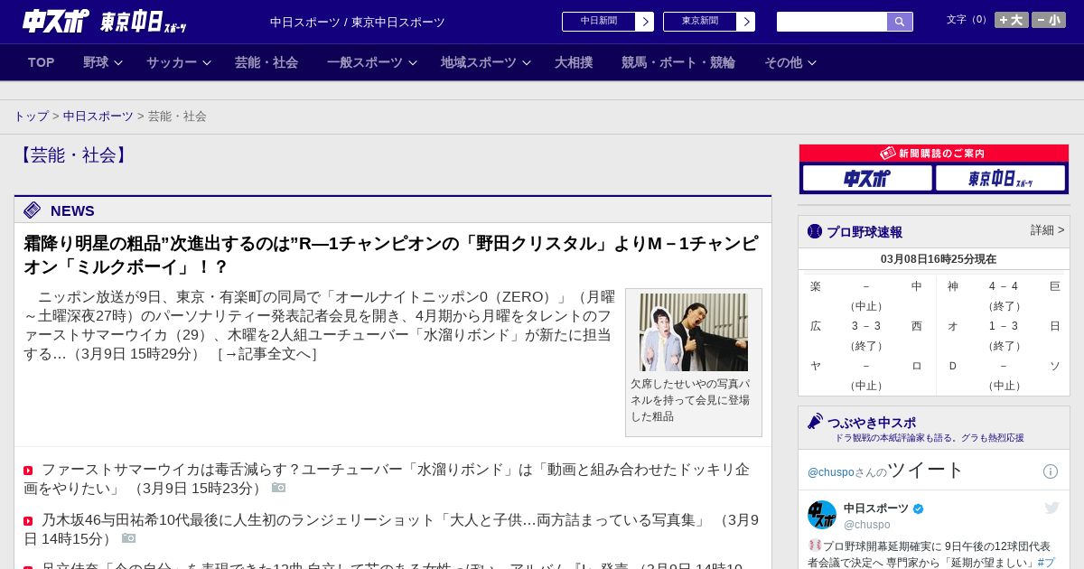
Task: Open the 一般スポーツ navigation menu
Action: [x=365, y=62]
